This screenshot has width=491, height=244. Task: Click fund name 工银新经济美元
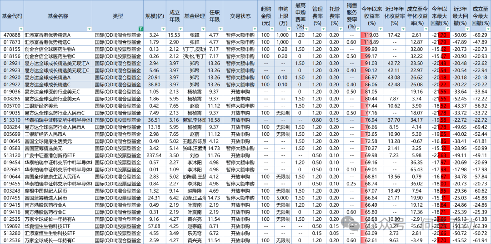coord(41,106)
